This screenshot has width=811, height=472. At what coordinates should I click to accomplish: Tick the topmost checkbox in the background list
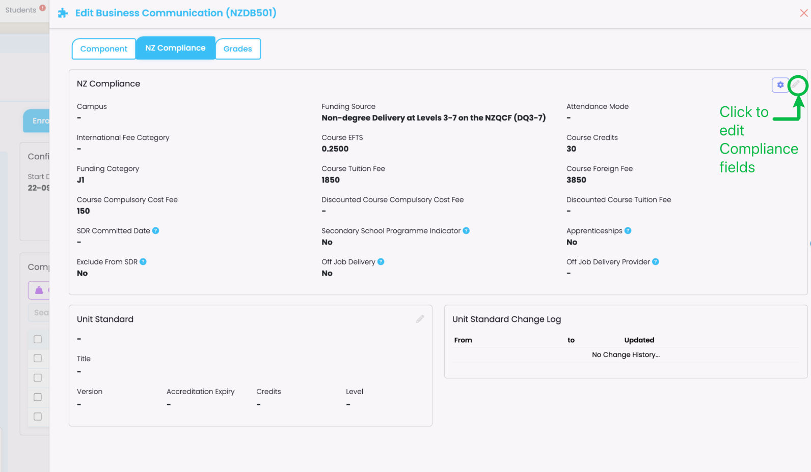click(x=38, y=339)
